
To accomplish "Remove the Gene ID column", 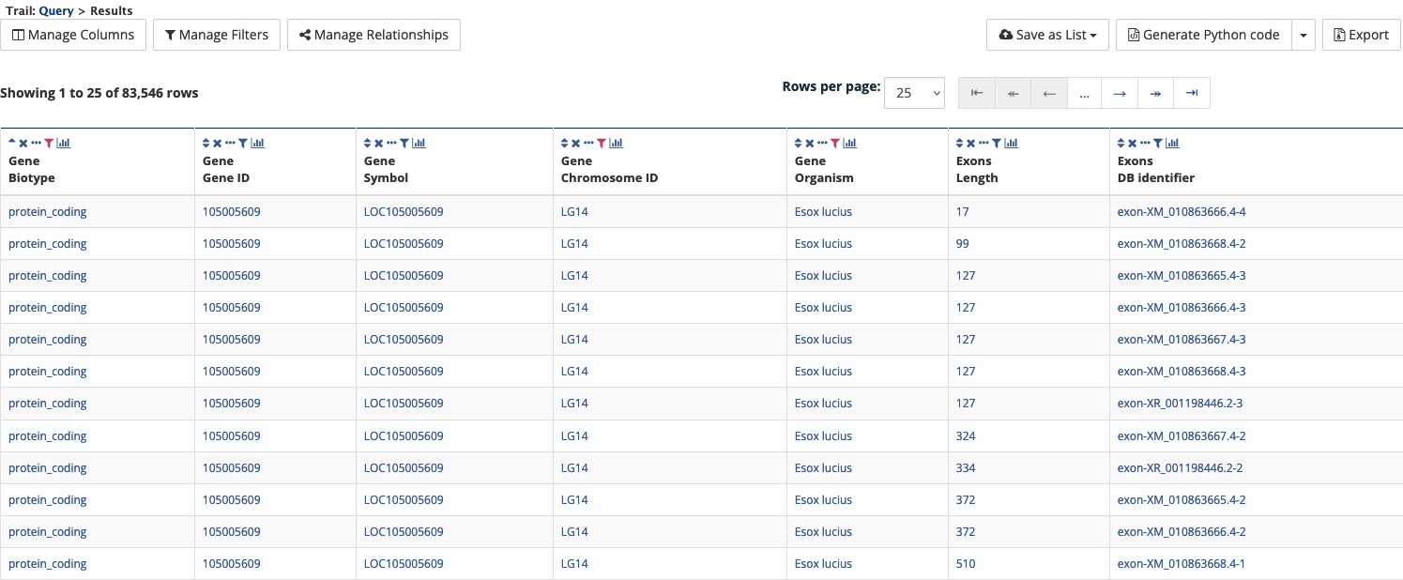I will (218, 143).
